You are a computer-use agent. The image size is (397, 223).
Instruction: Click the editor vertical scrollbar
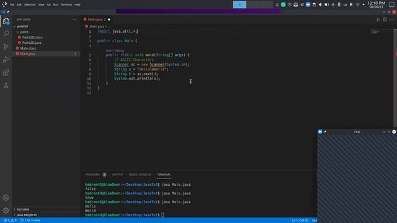click(395, 78)
